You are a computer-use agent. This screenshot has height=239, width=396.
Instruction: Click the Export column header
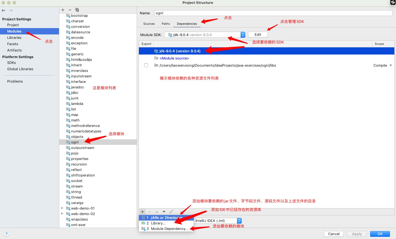146,44
